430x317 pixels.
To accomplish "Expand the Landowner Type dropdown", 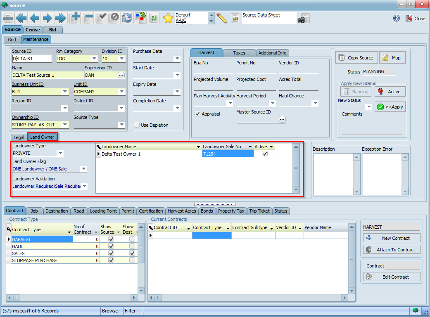I will (60, 153).
